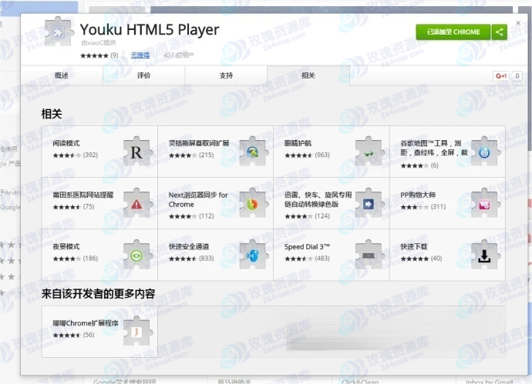
Task: Open the Speed Dial 3™ title
Action: tap(307, 246)
